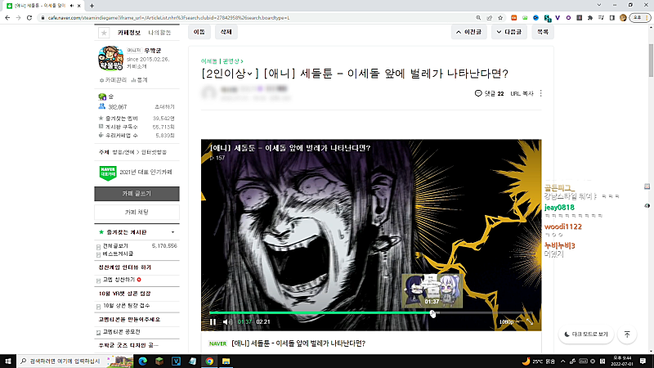Open 카페관리 cafe management link
Image resolution: width=654 pixels, height=368 pixels.
(x=113, y=80)
